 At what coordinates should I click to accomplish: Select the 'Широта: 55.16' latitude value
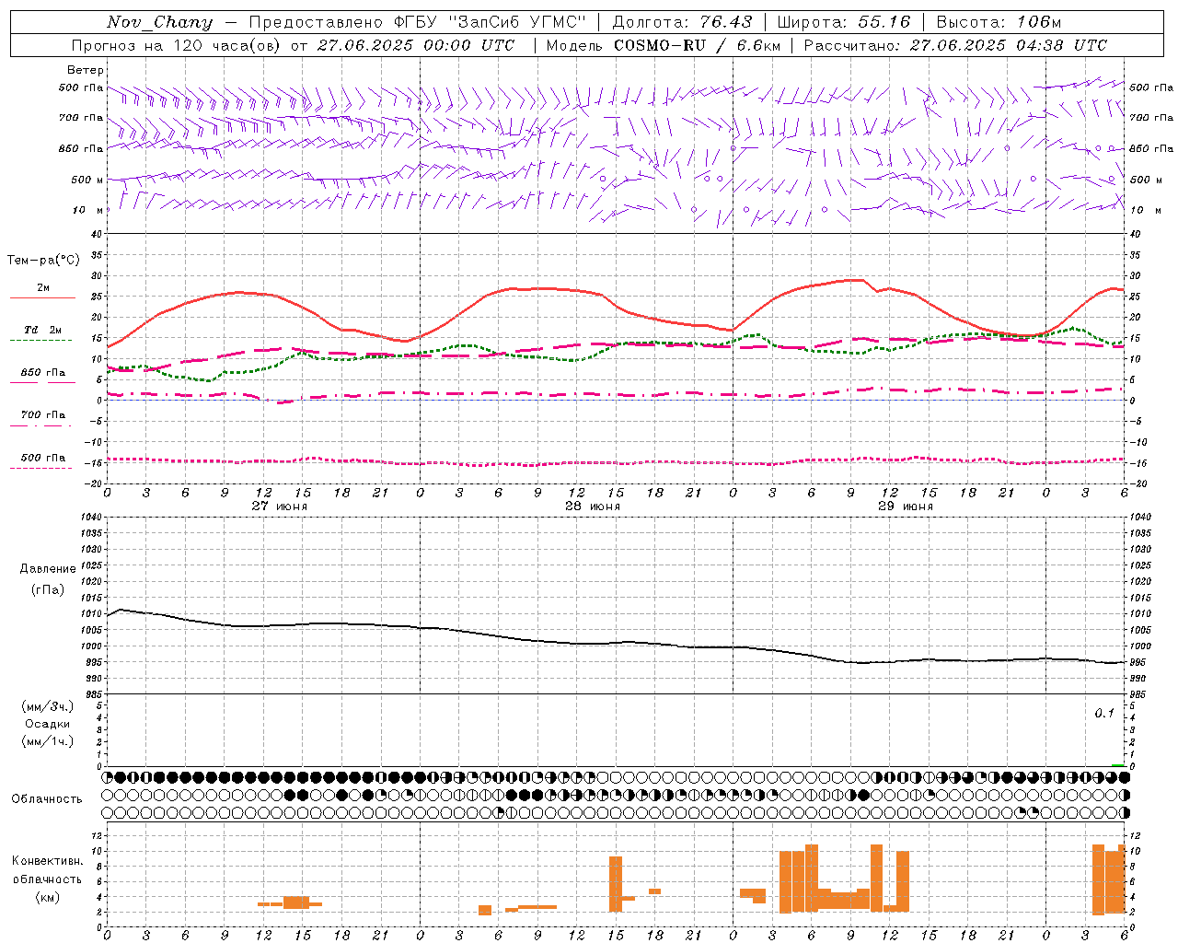tap(843, 22)
